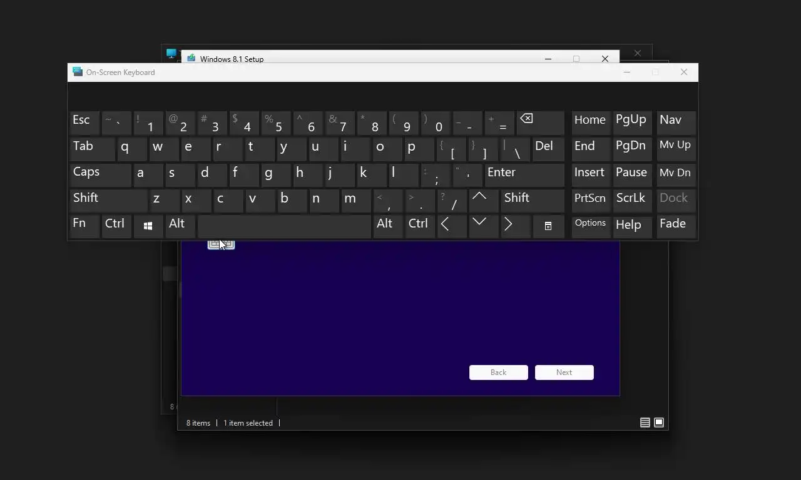Toggle the right Shift key
Viewport: 801px width, 480px height.
533,200
